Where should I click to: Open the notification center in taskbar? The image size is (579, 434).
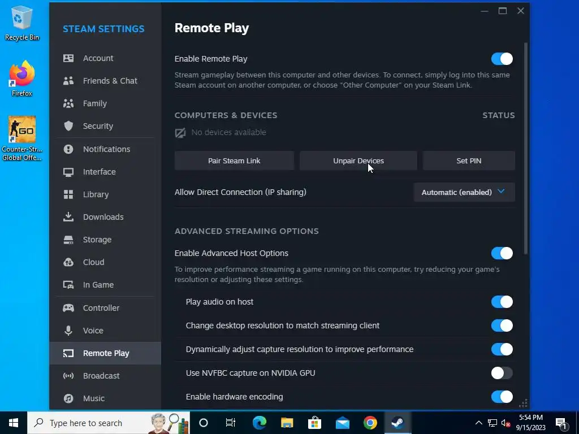[x=561, y=423]
